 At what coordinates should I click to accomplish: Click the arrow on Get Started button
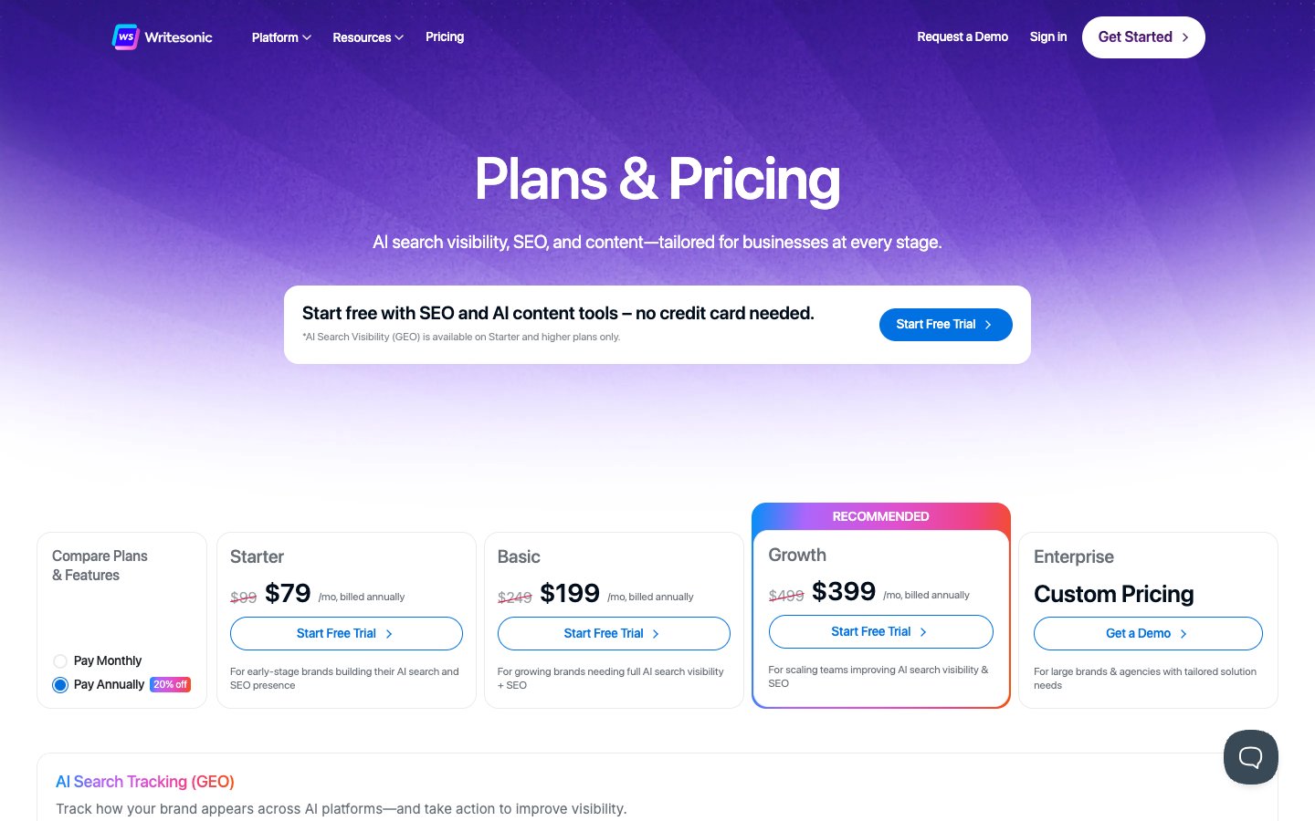pyautogui.click(x=1185, y=37)
